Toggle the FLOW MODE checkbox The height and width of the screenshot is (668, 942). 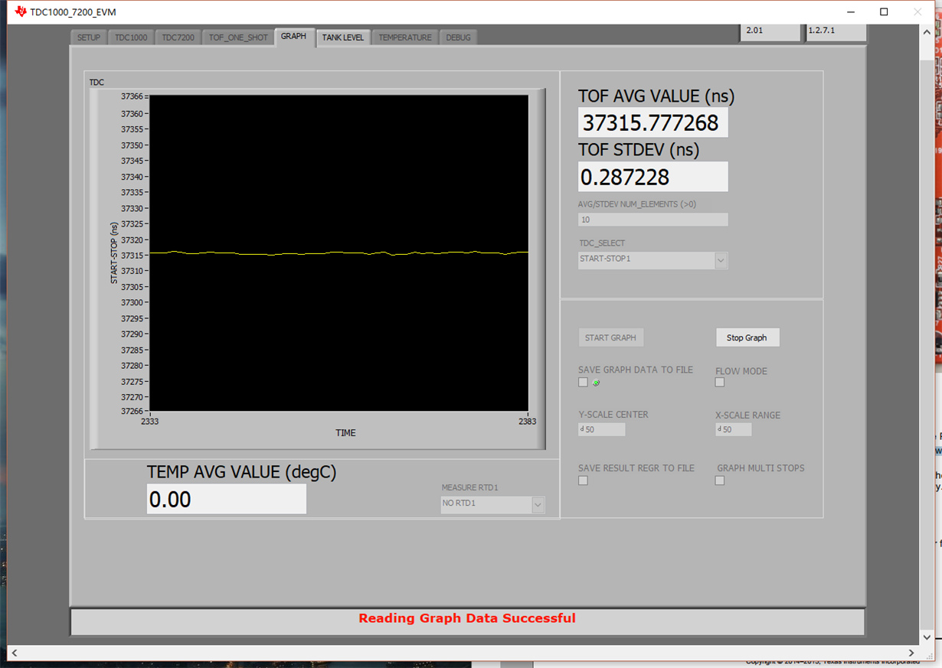[x=720, y=383]
